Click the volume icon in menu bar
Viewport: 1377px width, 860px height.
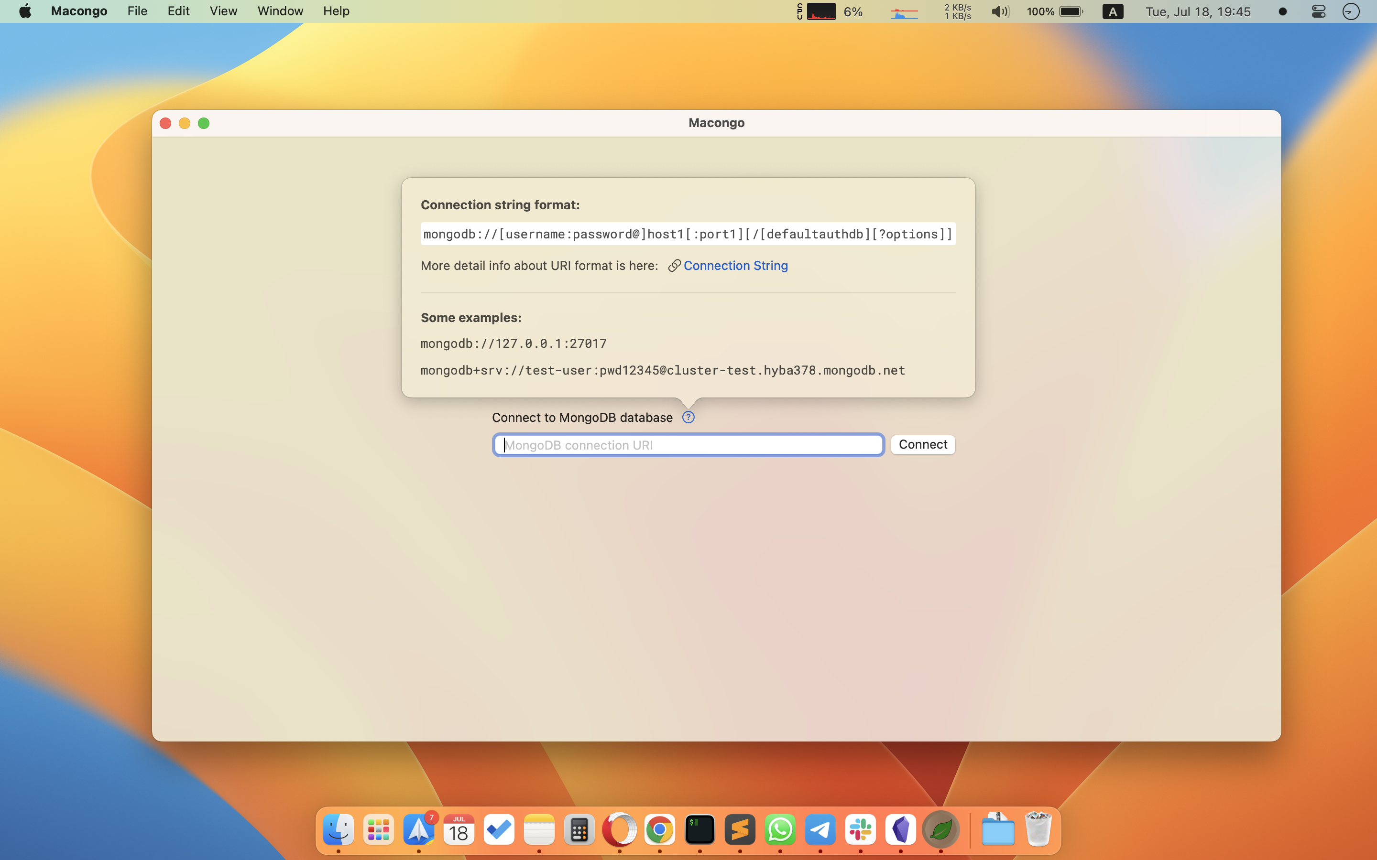tap(1000, 11)
